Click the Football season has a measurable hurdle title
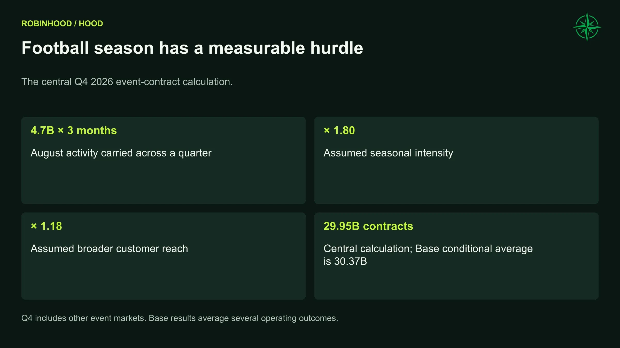The image size is (620, 348). pos(192,48)
